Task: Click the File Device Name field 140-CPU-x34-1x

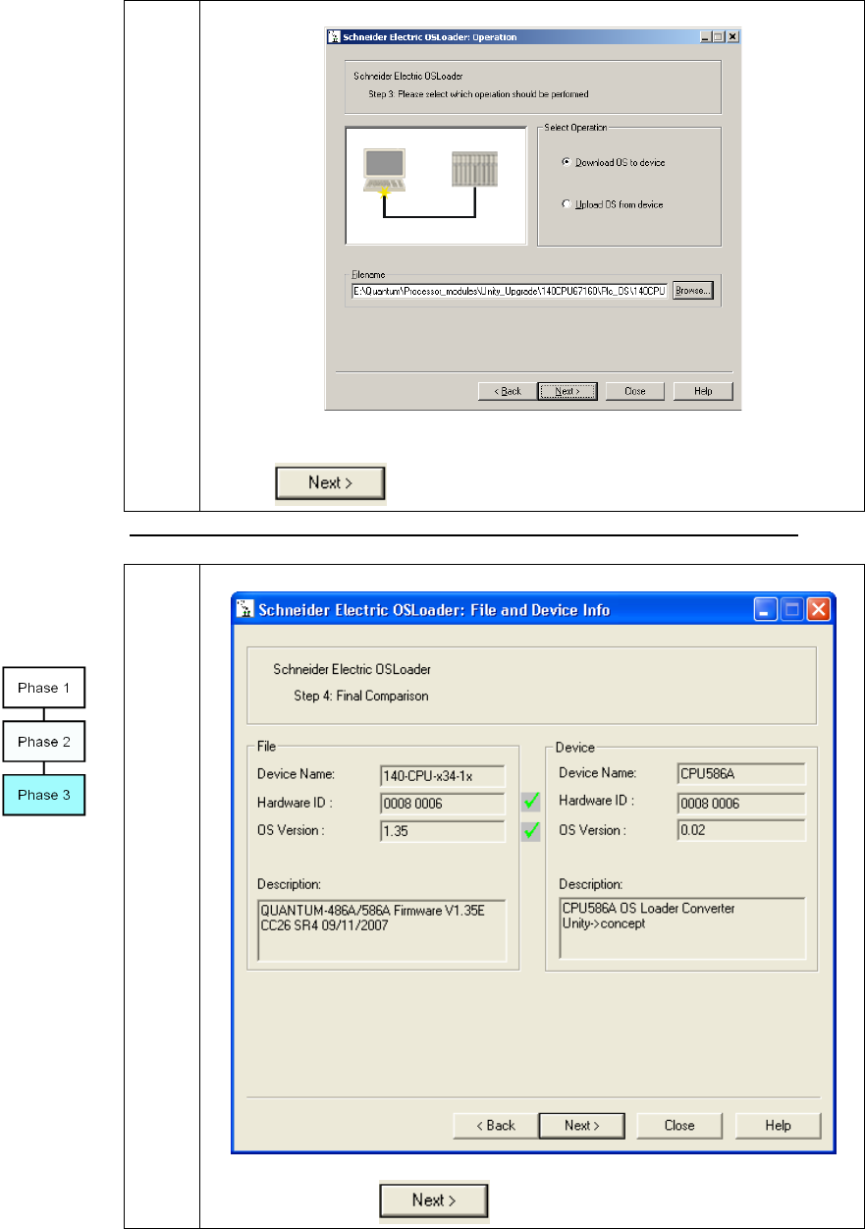Action: [443, 775]
